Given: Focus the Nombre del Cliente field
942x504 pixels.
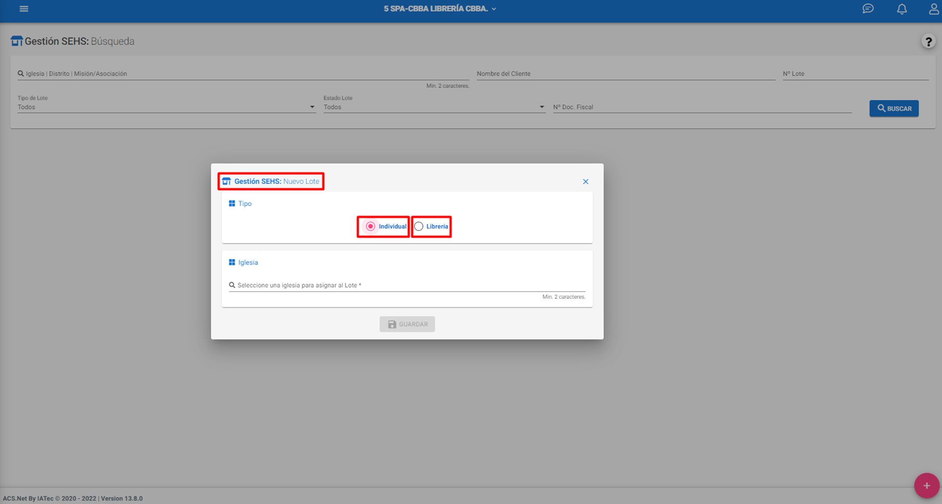Looking at the screenshot, I should click(626, 73).
